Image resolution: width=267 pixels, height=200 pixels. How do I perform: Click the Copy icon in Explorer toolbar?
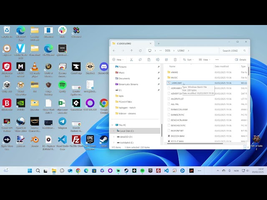click(x=140, y=60)
